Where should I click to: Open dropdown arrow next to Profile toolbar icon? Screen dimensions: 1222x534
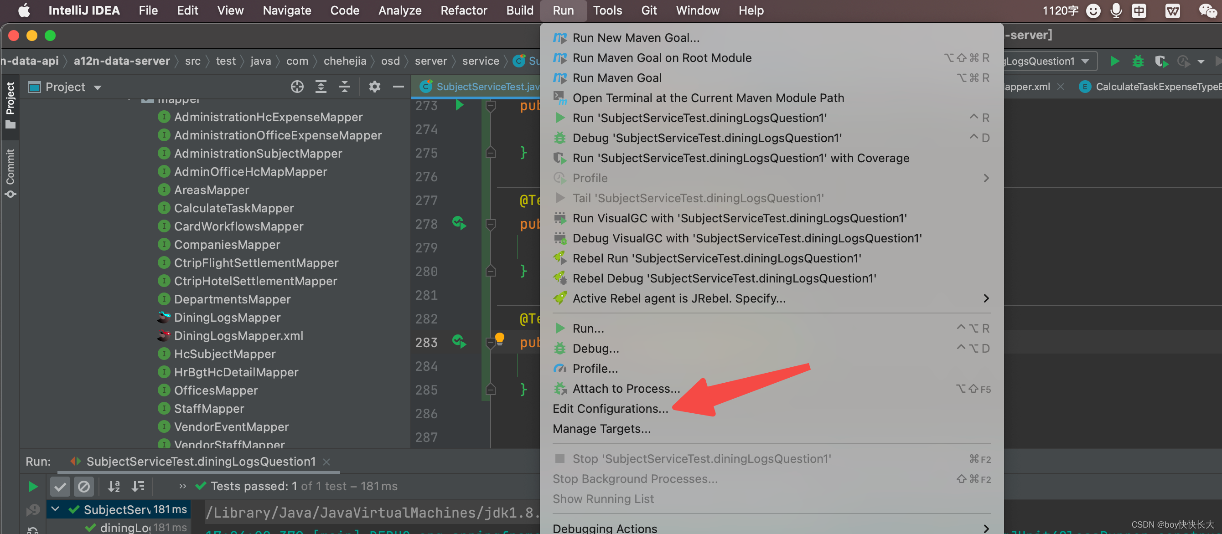[1201, 62]
